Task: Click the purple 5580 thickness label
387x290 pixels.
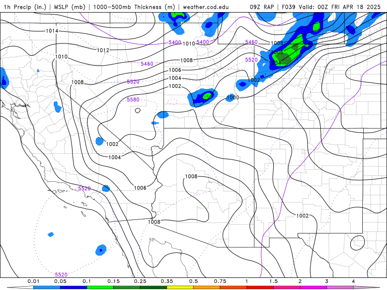Action: pyautogui.click(x=133, y=100)
